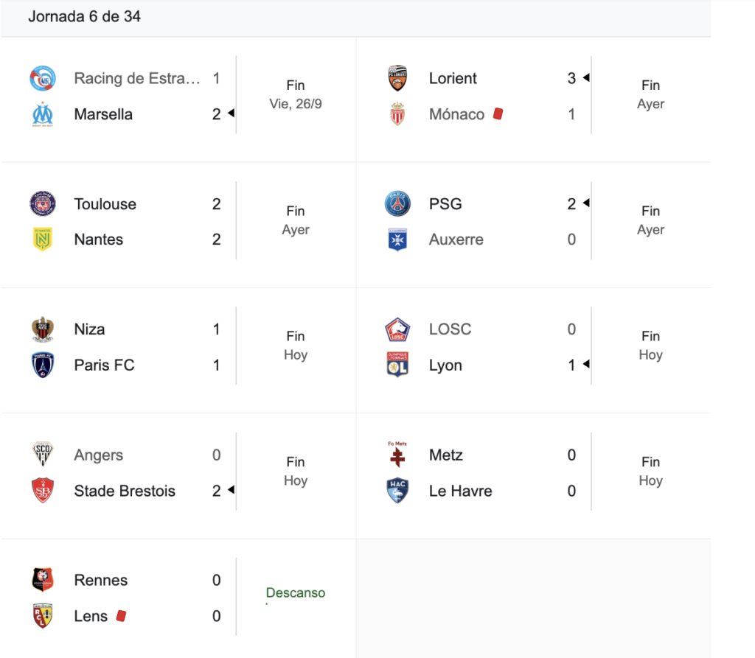Click the Stade Brestois crest icon
Screen dimensions: 755x658
[x=42, y=491]
